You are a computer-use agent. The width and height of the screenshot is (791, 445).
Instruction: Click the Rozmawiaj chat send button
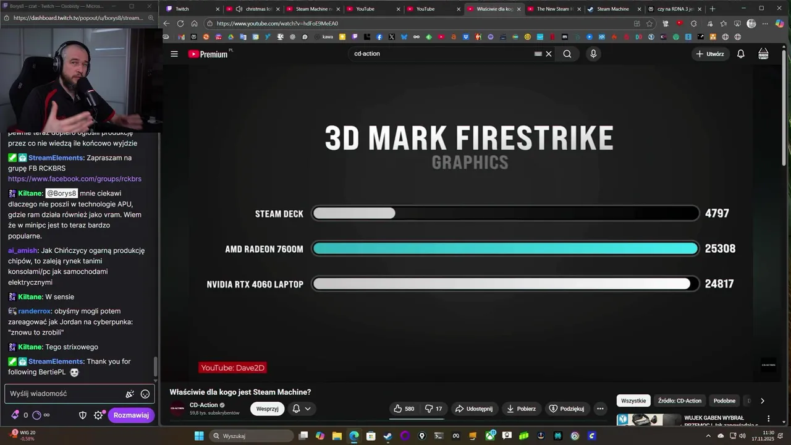pyautogui.click(x=131, y=415)
